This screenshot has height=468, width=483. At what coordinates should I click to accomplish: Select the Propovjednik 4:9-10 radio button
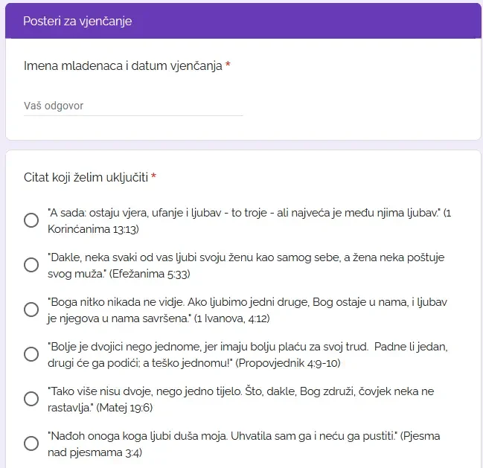31,354
